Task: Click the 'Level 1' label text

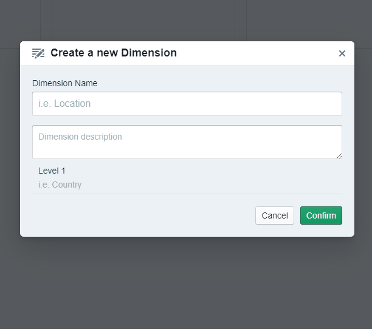Action: click(52, 171)
